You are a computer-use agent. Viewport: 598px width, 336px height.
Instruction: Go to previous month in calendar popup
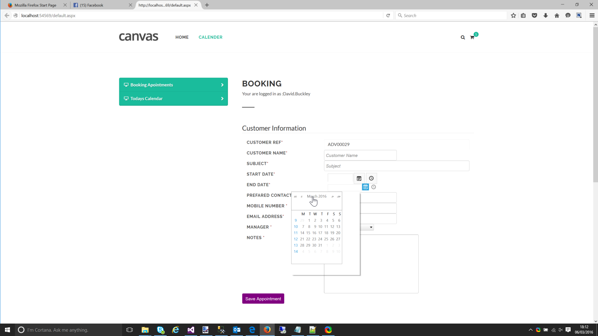(301, 197)
